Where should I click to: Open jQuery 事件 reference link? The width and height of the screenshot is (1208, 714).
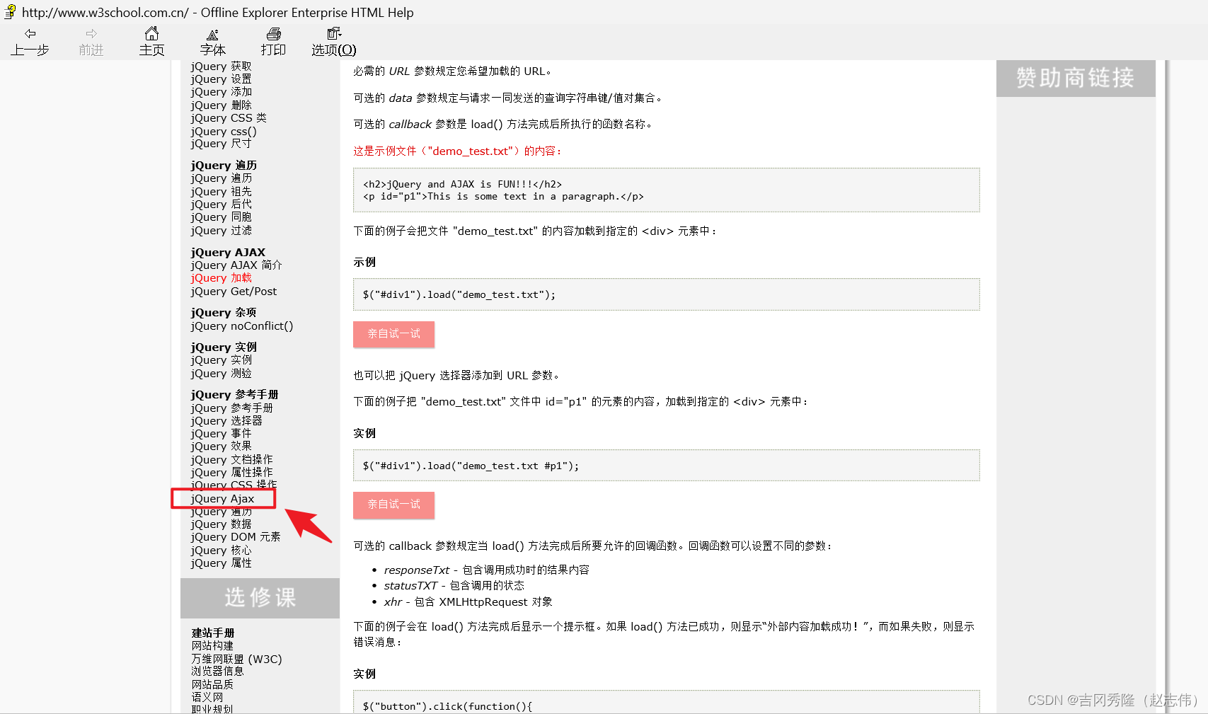click(221, 434)
